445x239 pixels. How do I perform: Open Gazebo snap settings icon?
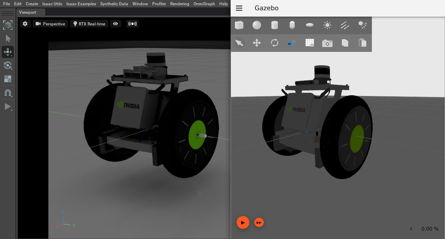(292, 43)
